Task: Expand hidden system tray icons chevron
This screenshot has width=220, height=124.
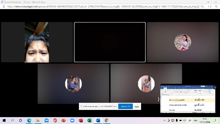Action: pyautogui.click(x=165, y=120)
